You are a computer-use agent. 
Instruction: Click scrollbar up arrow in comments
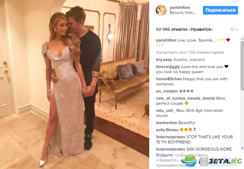242,39
